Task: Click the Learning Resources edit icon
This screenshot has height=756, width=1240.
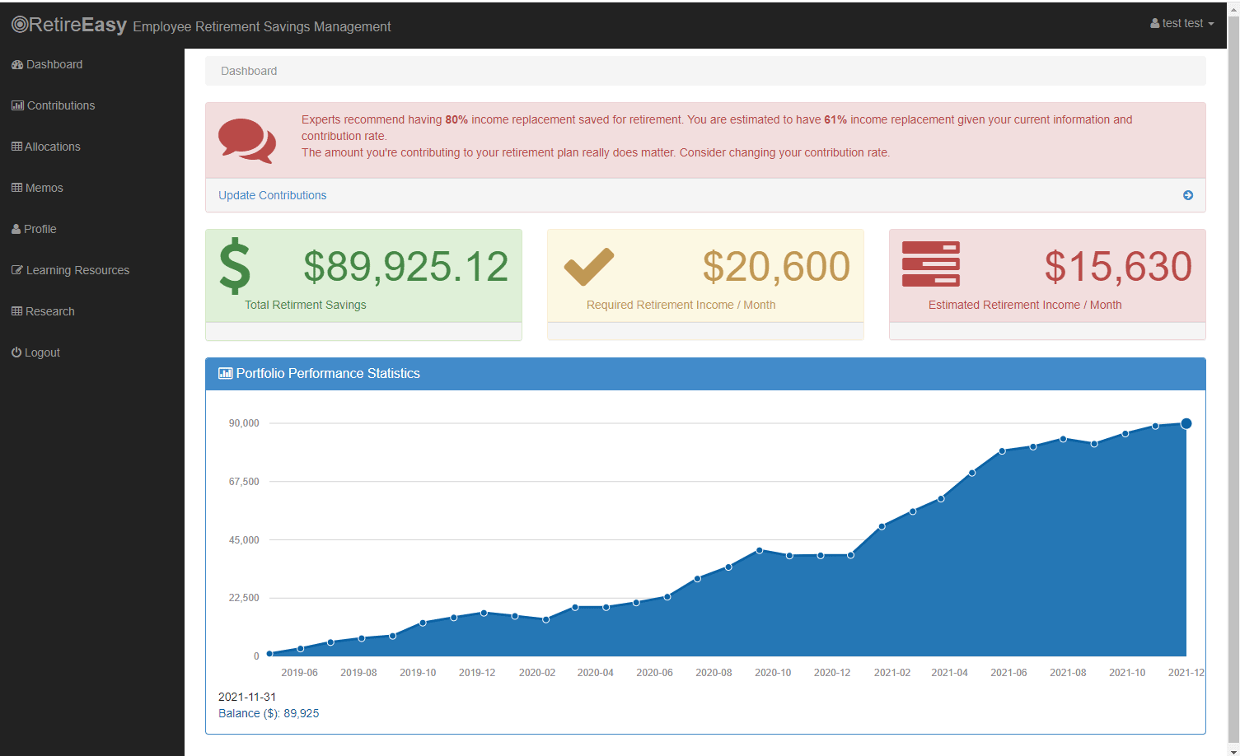Action: pos(16,270)
